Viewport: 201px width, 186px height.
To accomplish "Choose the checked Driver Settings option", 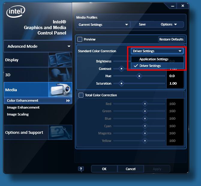I will (x=157, y=66).
